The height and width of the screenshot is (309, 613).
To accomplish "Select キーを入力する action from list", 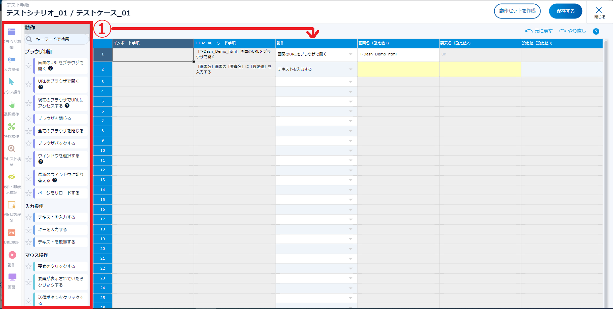I will [52, 230].
